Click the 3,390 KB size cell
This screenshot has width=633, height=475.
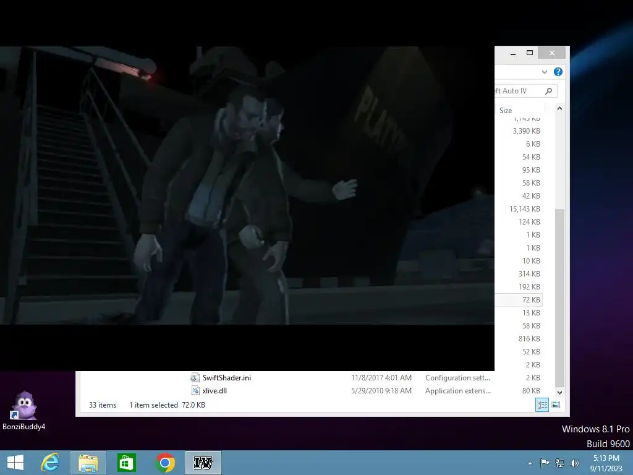coord(526,131)
